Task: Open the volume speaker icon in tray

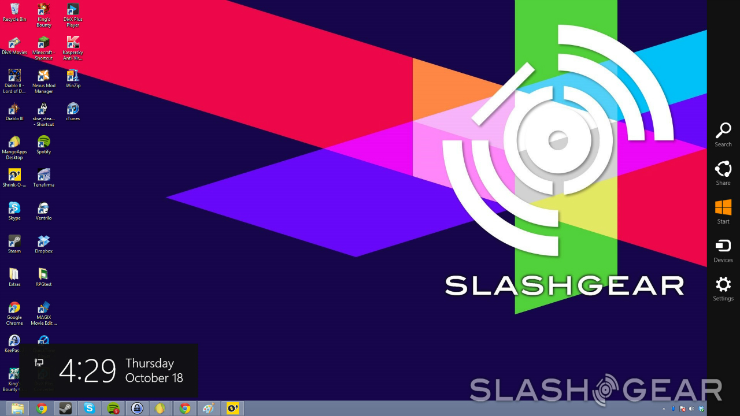Action: coord(692,408)
